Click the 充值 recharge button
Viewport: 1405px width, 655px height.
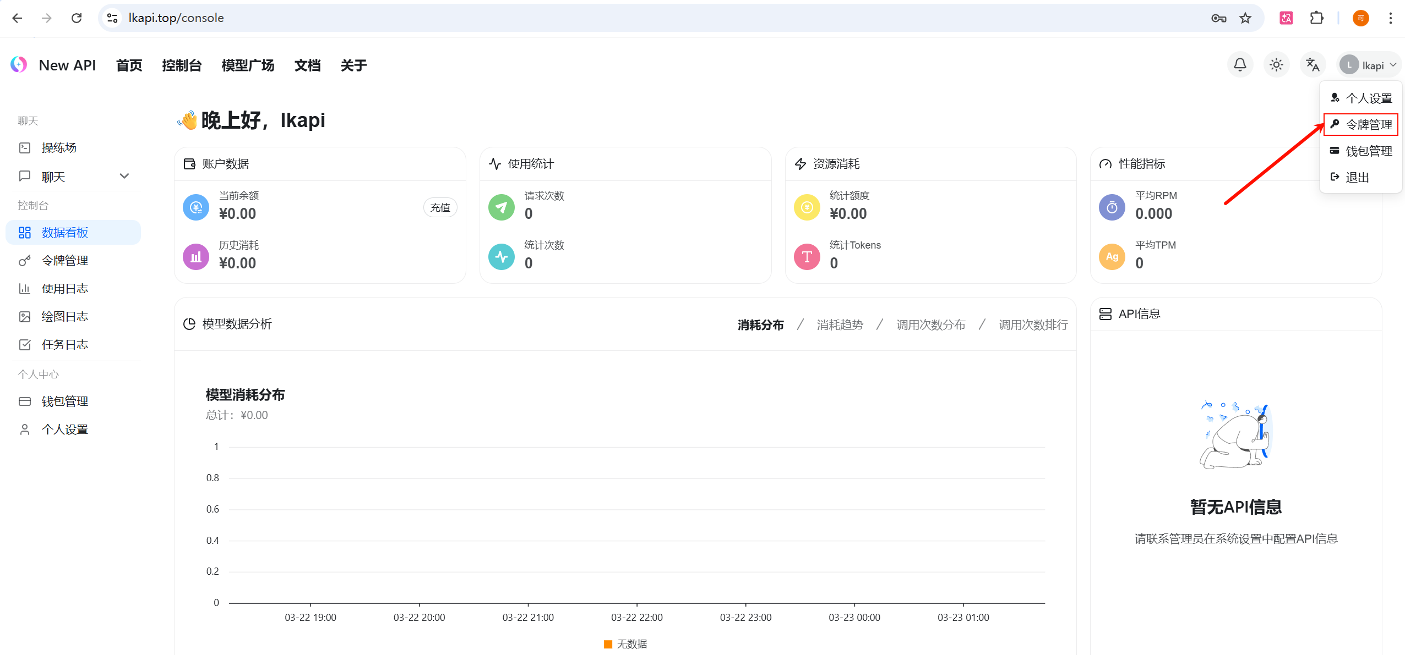[x=440, y=207]
